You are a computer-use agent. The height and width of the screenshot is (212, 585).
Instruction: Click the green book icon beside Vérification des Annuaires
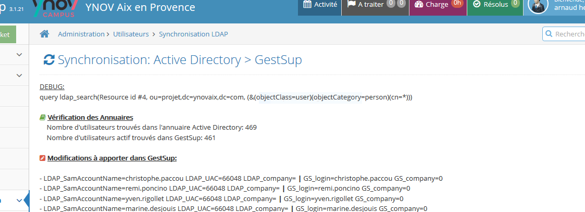click(43, 118)
